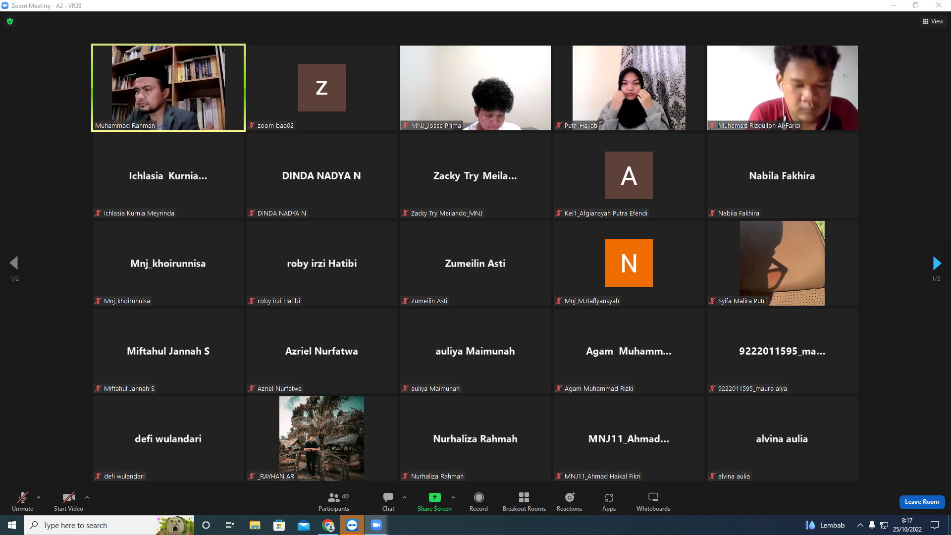This screenshot has width=951, height=535.
Task: Click the taskbar search box
Action: (109, 525)
